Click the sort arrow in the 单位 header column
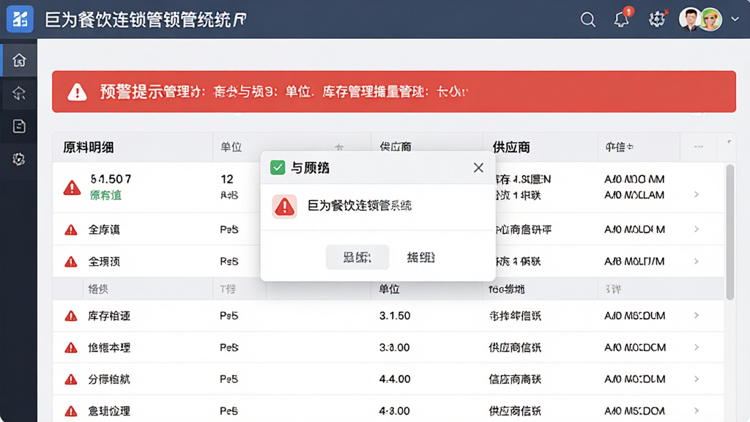Screen dimensions: 750x422 tap(339, 148)
